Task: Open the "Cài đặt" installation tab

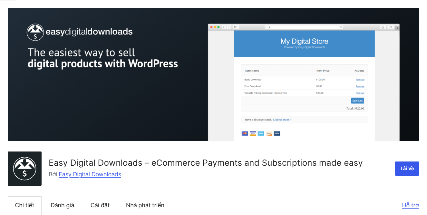Action: [x=100, y=205]
